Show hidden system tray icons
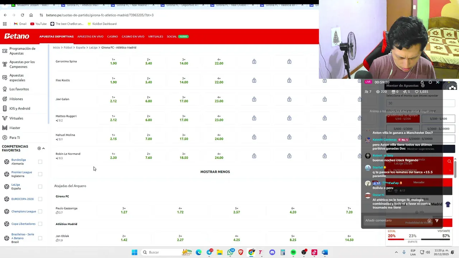The image size is (459, 258). coord(396,252)
